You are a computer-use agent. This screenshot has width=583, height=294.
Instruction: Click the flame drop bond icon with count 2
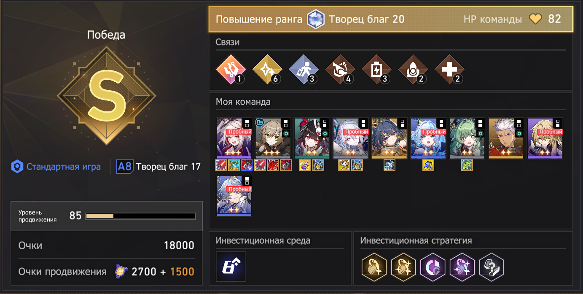pyautogui.click(x=413, y=69)
